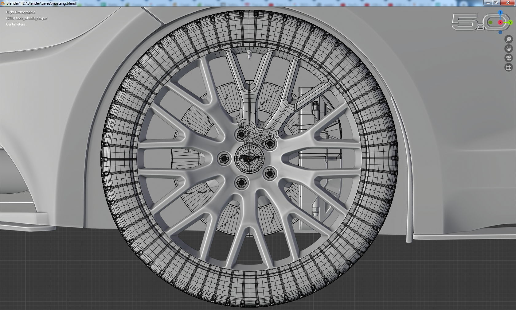
Task: Click the 'Right Orthographic' view label
Action: pyautogui.click(x=21, y=12)
